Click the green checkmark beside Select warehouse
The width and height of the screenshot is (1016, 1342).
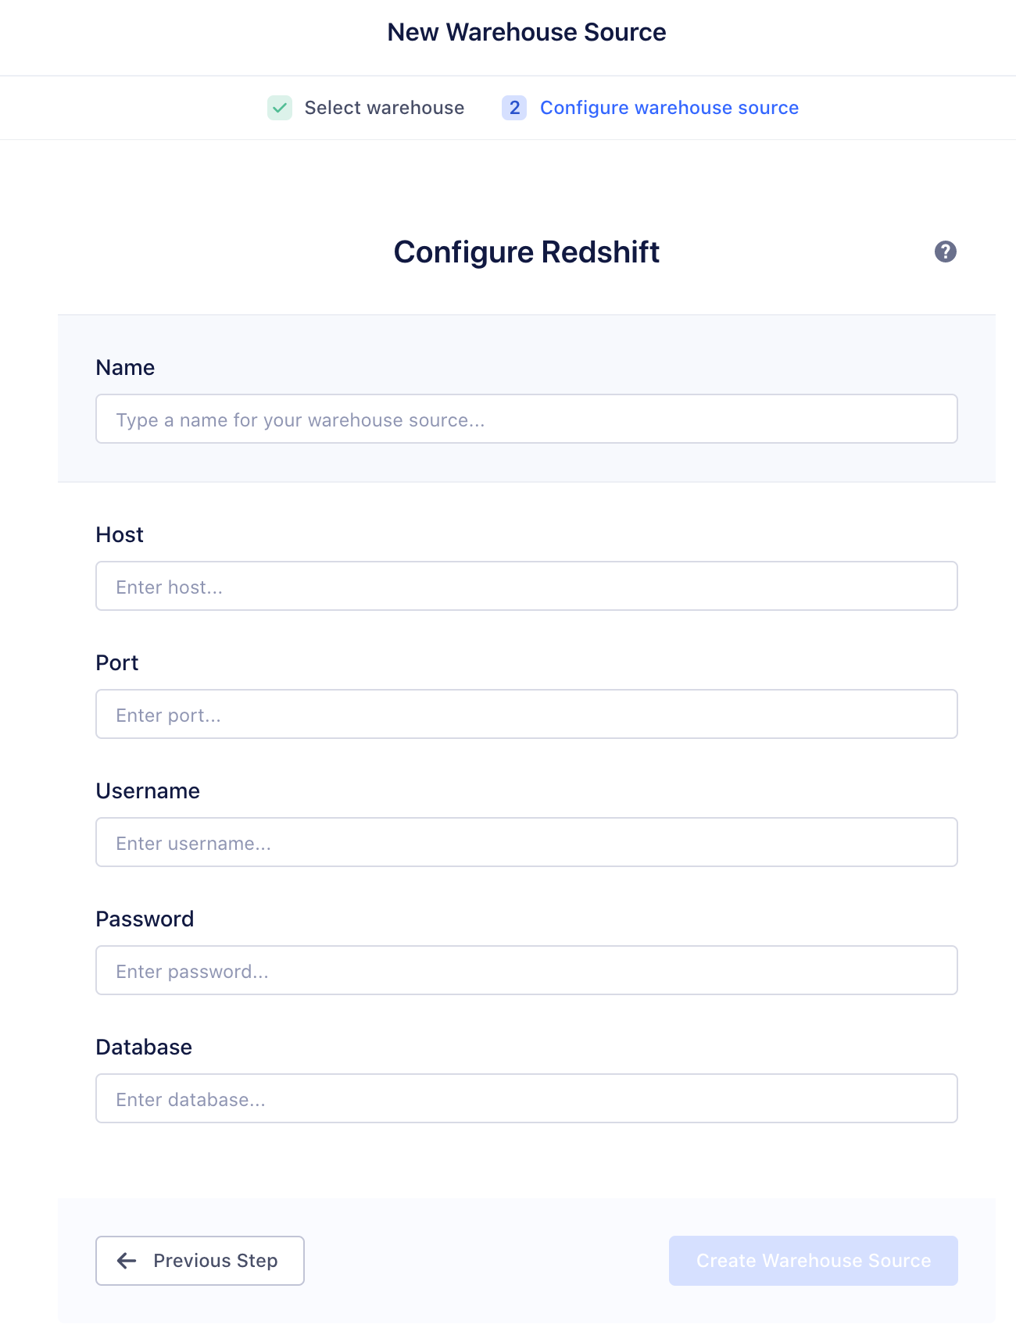tap(280, 108)
